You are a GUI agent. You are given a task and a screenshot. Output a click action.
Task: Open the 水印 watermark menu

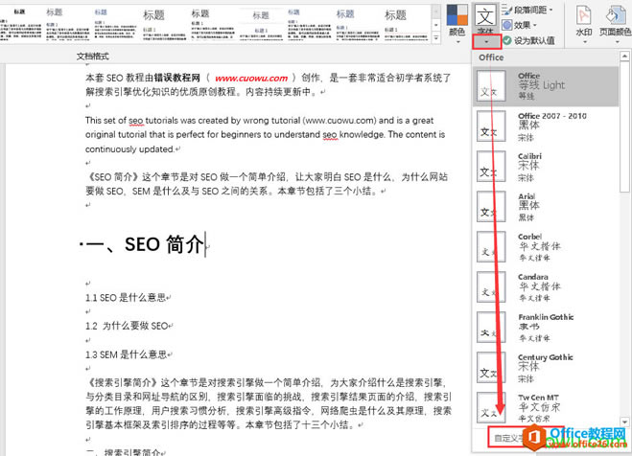pos(584,24)
